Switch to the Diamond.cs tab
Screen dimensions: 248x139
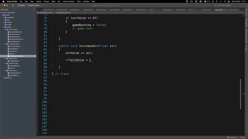pyautogui.click(x=206, y=10)
